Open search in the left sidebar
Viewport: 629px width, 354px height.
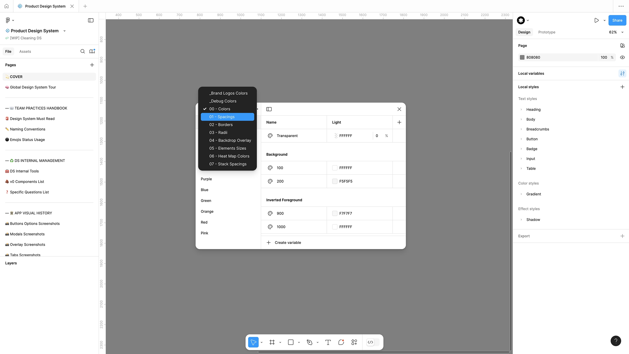coord(83,51)
